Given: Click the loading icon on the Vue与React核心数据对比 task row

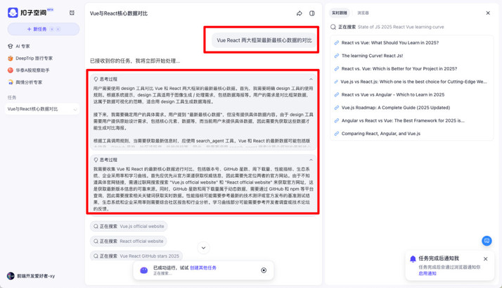Looking at the screenshot, I should [x=75, y=109].
